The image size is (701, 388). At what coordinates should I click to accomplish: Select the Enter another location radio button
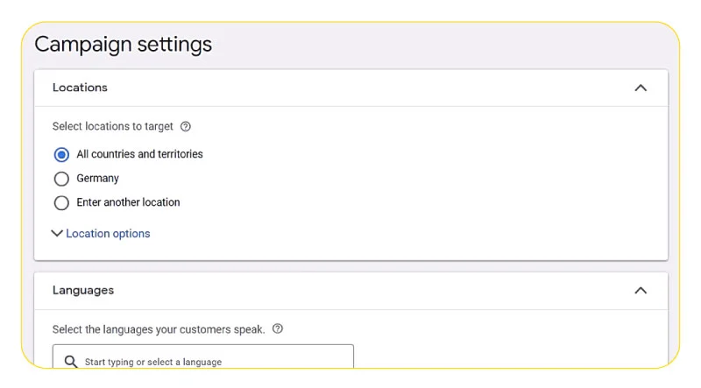tap(61, 203)
